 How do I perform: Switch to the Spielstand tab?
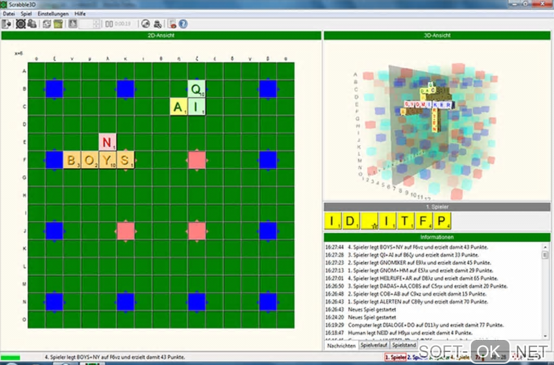coord(404,345)
